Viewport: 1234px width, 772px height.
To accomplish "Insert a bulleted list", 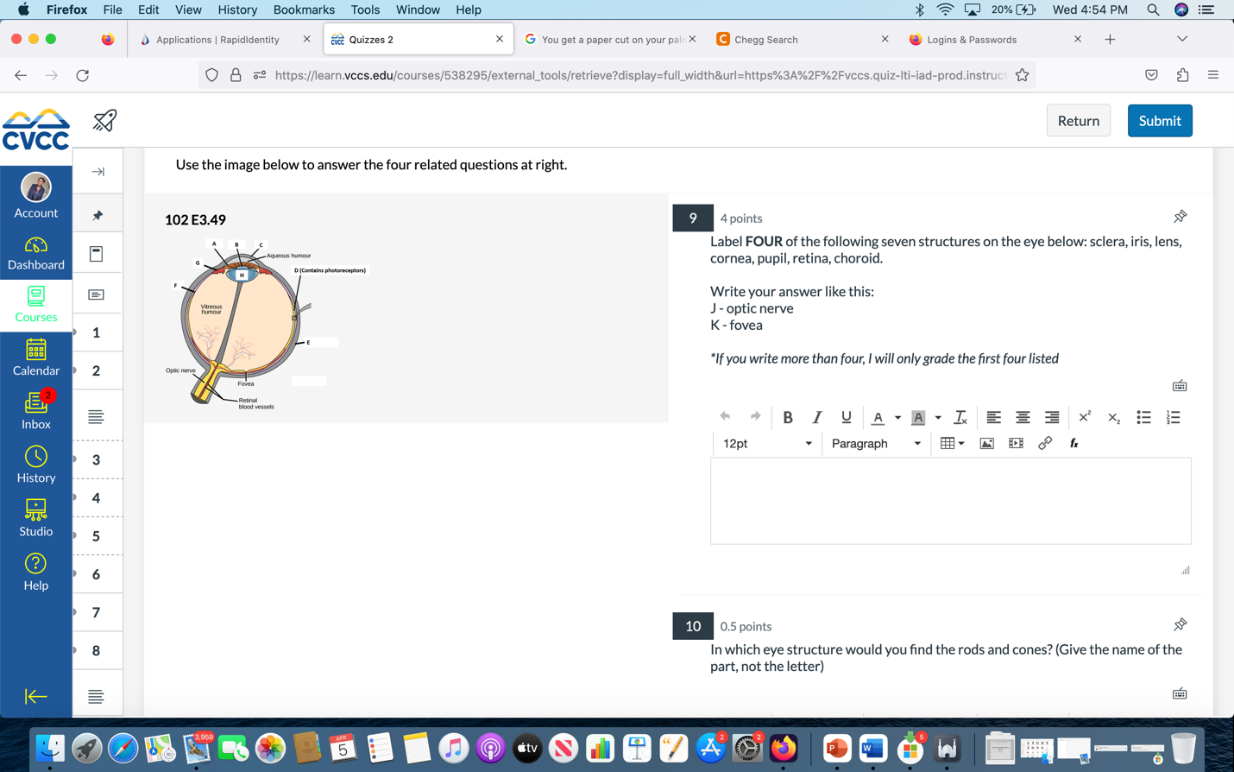I will tap(1143, 417).
